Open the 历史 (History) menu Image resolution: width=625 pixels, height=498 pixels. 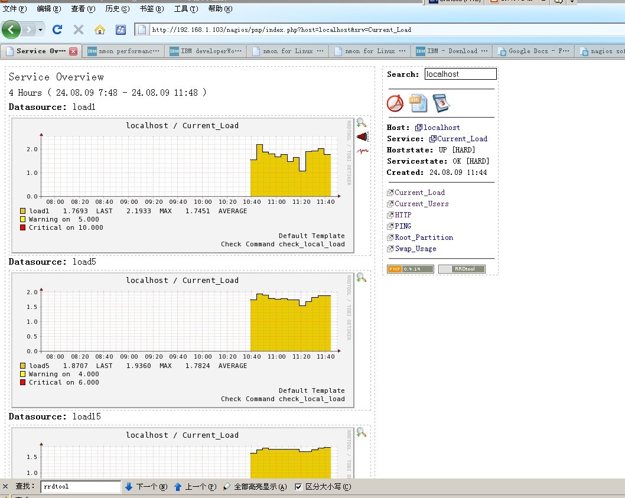coord(117,9)
